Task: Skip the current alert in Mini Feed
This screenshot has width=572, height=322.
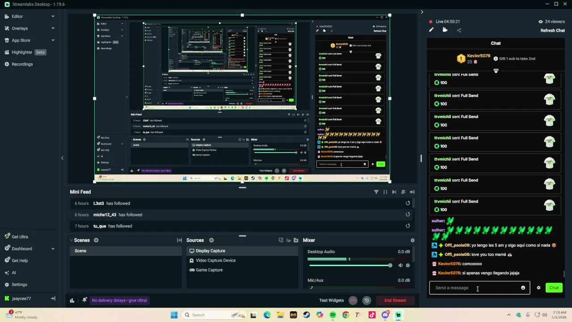Action: coord(394,192)
